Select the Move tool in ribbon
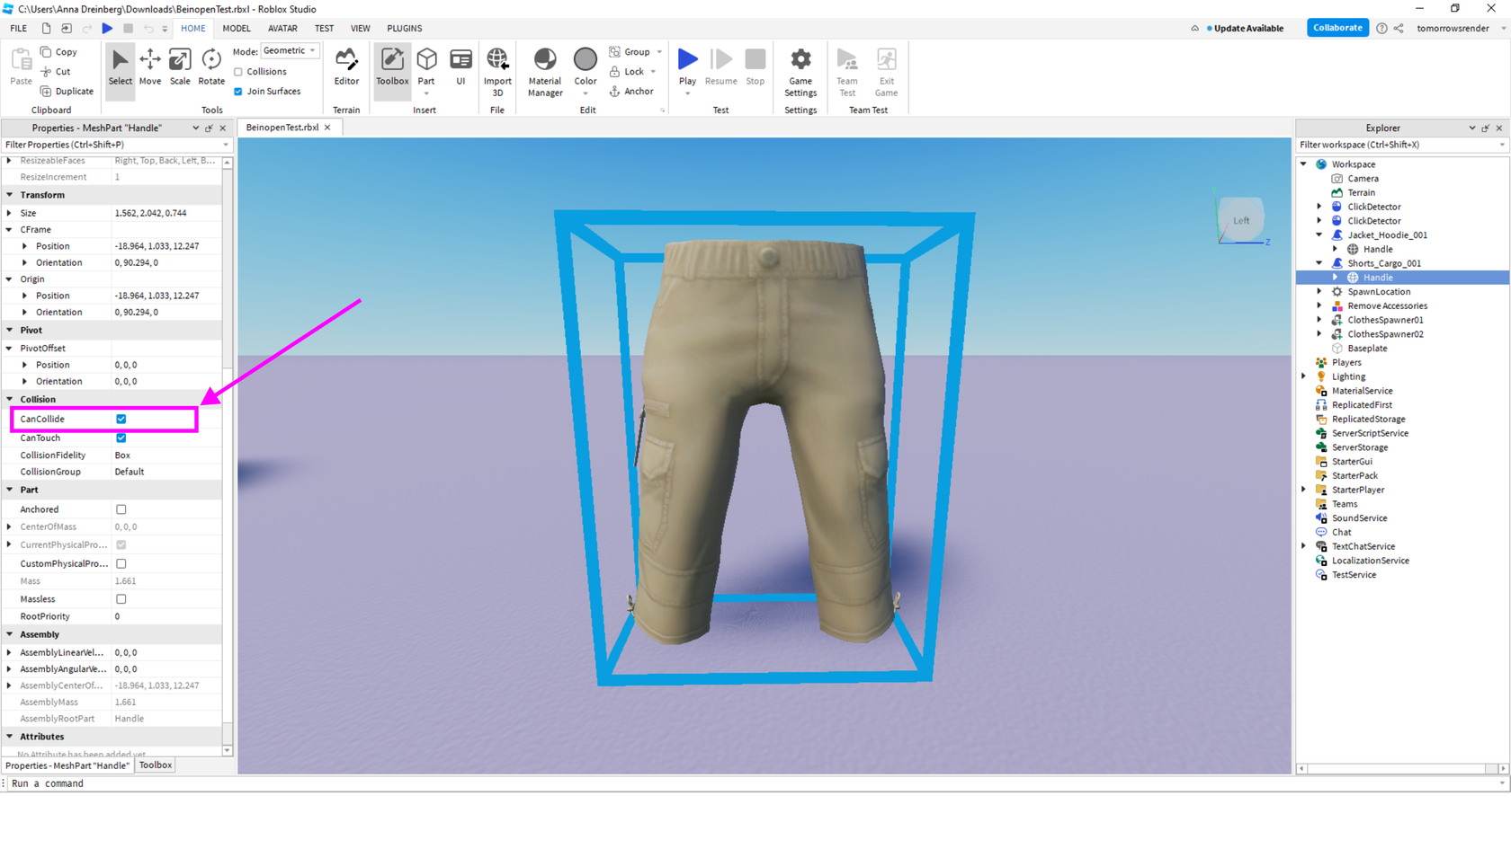The height and width of the screenshot is (849, 1511). point(150,66)
